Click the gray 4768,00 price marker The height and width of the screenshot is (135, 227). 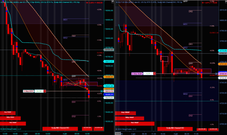pyautogui.click(x=223, y=53)
